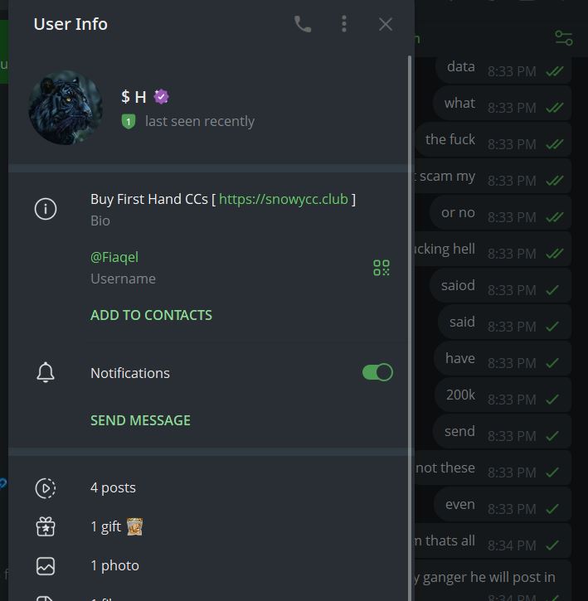Click the purple verified badge next to the name
The height and width of the screenshot is (601, 588).
point(162,97)
